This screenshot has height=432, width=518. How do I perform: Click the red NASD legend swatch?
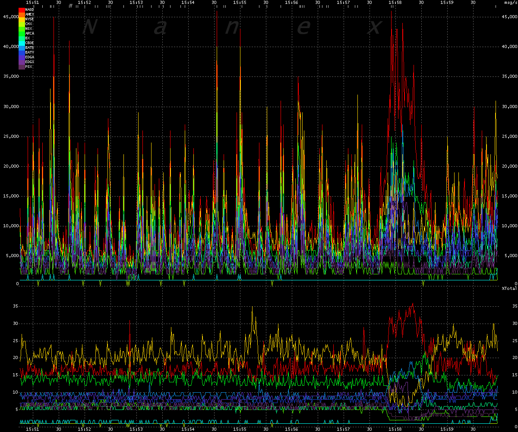click(22, 10)
